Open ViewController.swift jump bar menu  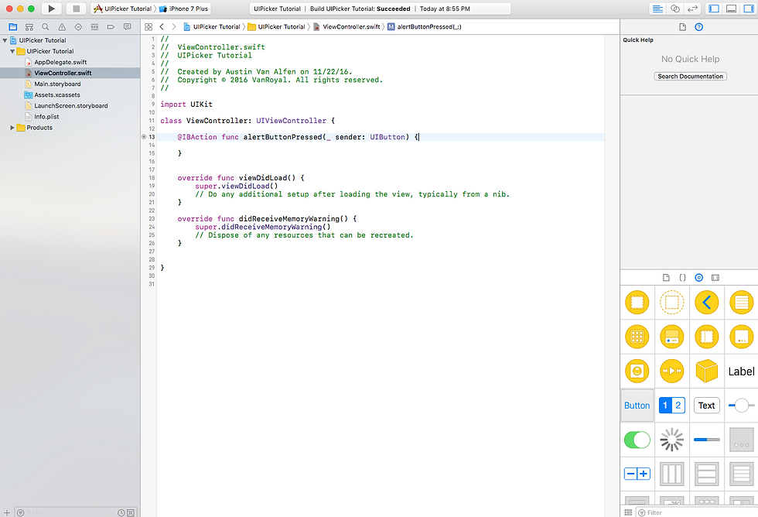pyautogui.click(x=347, y=27)
